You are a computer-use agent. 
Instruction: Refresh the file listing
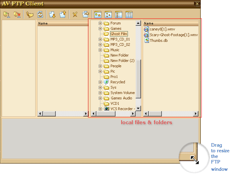click(x=40, y=15)
